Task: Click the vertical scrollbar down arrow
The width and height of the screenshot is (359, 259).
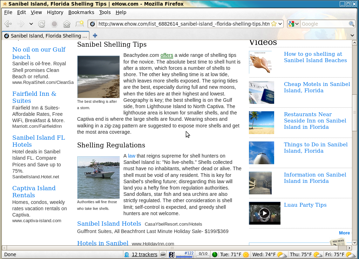Action: coord(354,243)
